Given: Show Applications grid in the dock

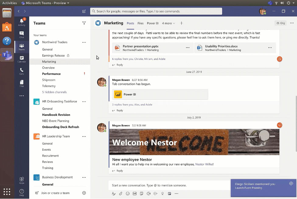Looking at the screenshot, I should 7,192.
